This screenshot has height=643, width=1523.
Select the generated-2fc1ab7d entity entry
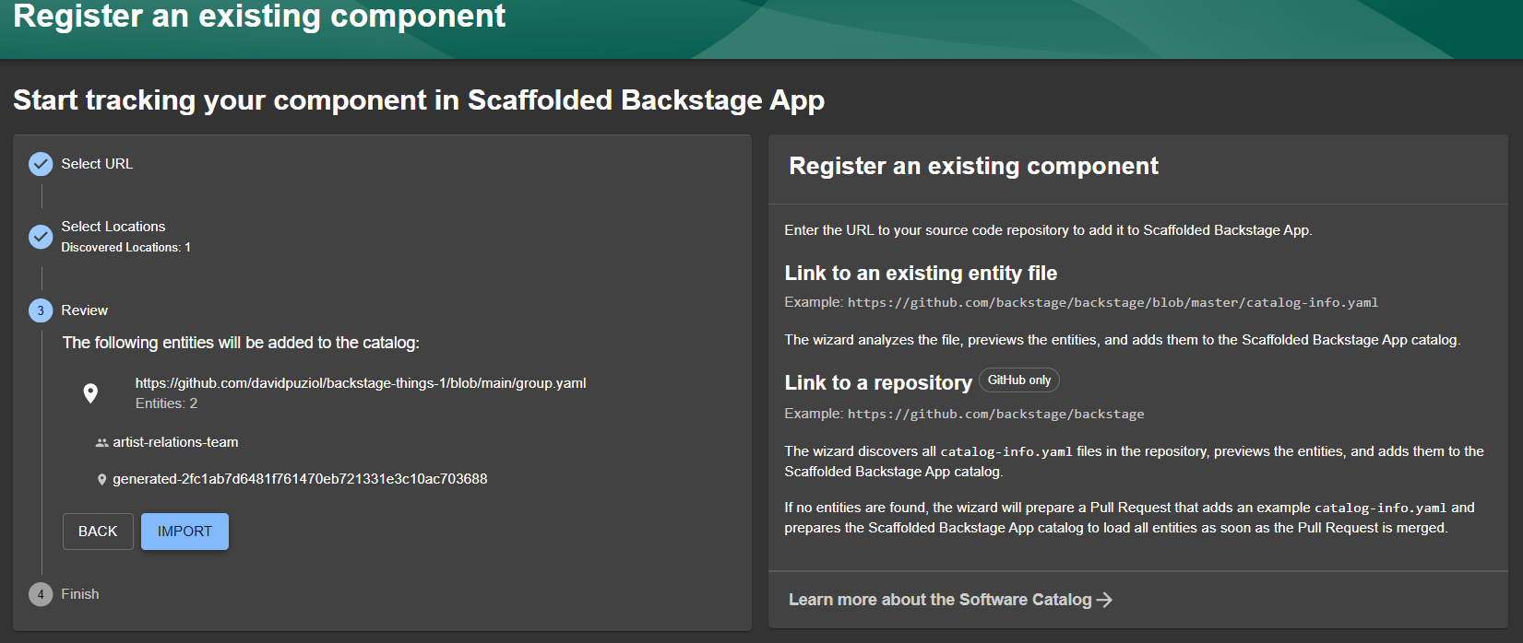click(300, 479)
